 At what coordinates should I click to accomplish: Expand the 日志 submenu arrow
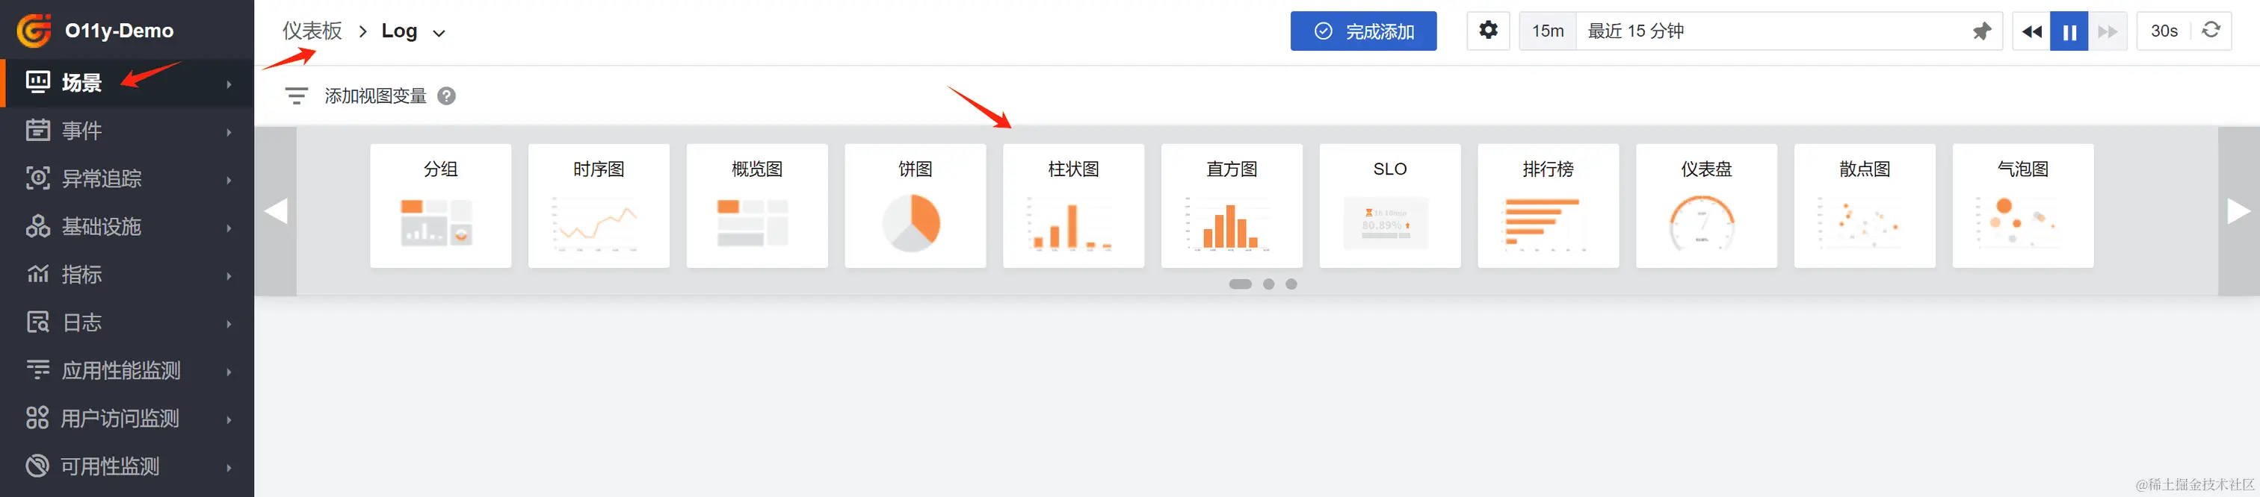[x=229, y=323]
